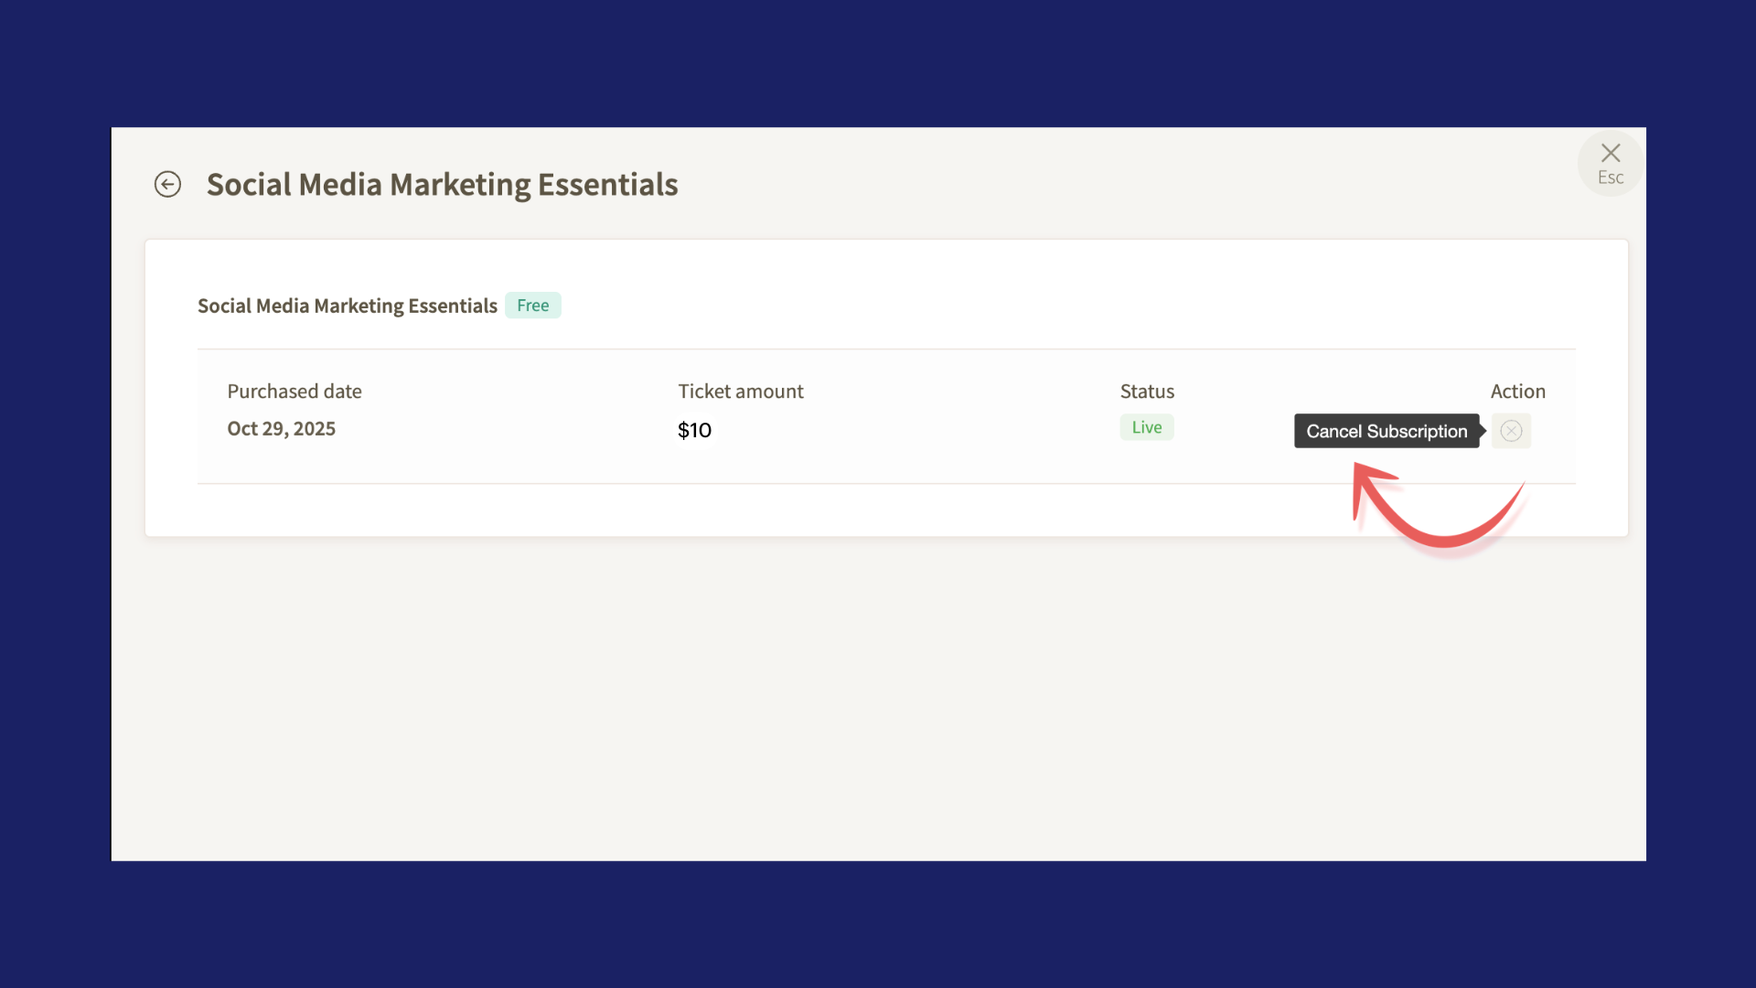This screenshot has width=1756, height=988.
Task: Click the Esc label under close icon
Action: [1611, 177]
